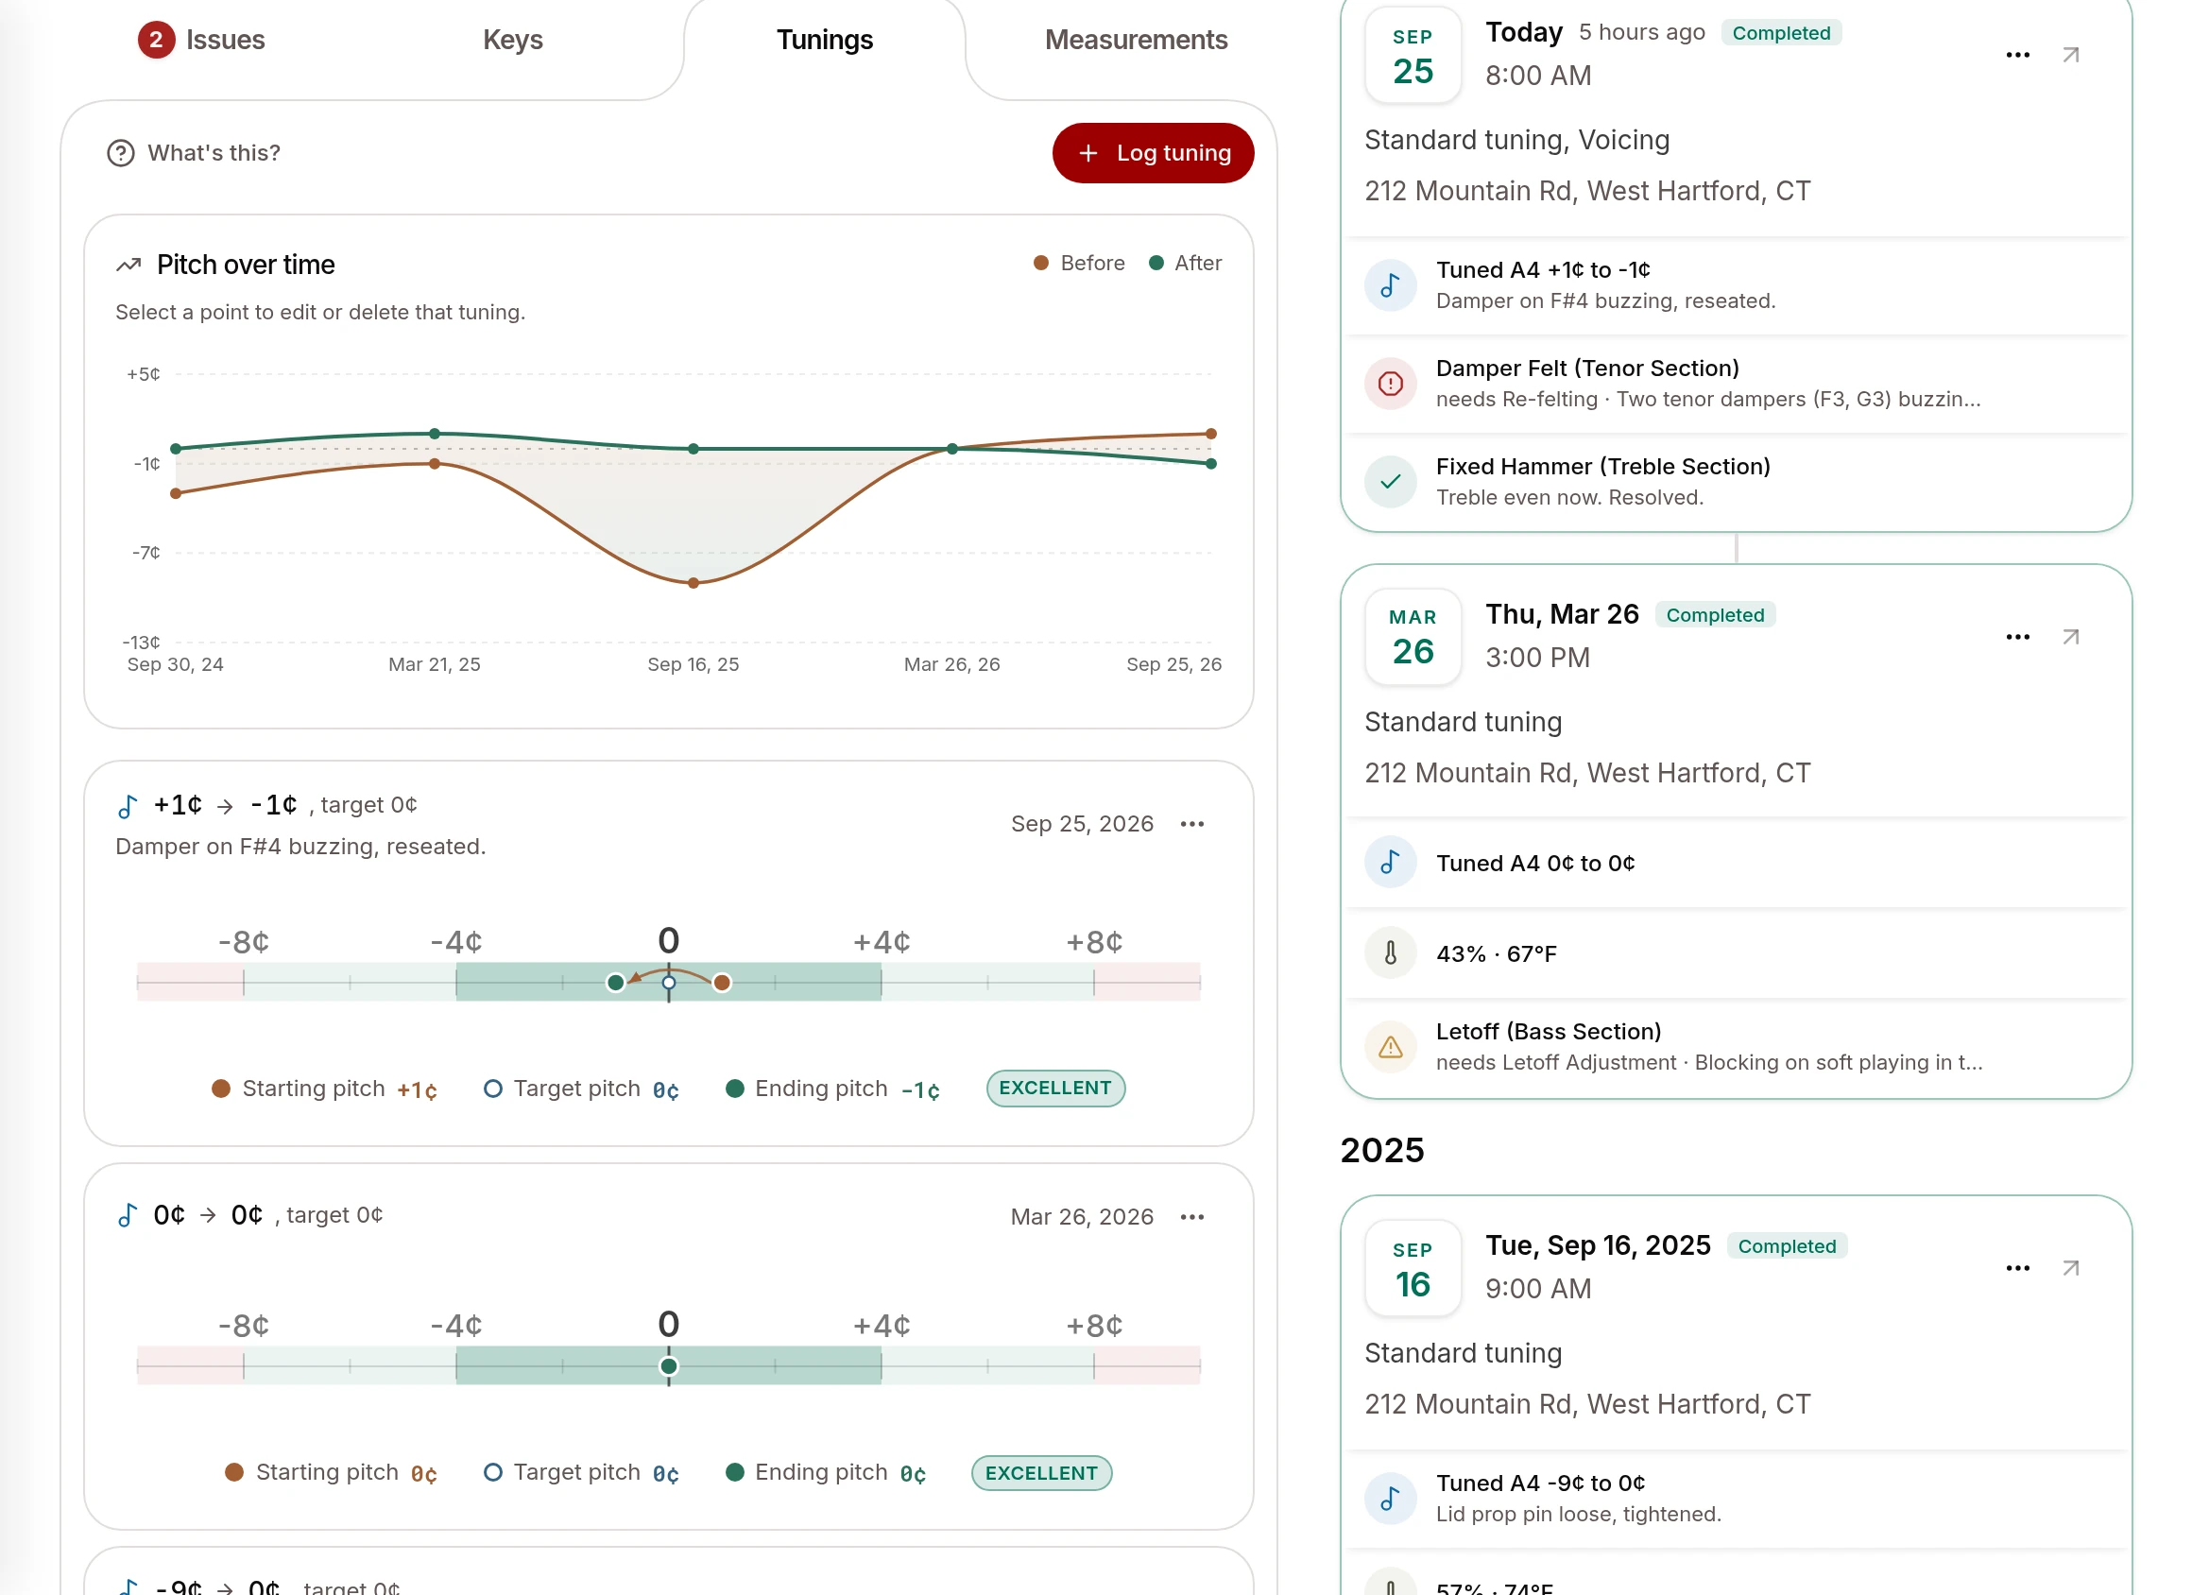Open Letoff (Bass Section) issue row
Screen dimensions: 2192x1595
[1736, 1046]
